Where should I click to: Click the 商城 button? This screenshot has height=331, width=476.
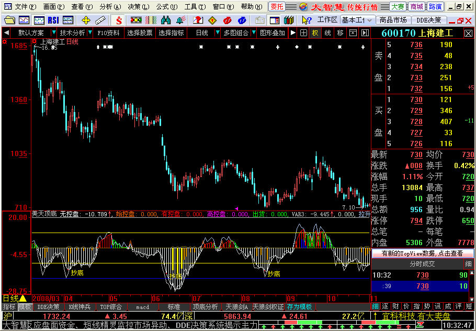(x=416, y=6)
